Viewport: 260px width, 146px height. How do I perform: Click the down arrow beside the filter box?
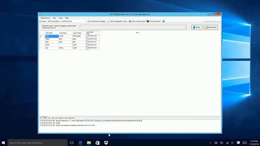tap(185, 28)
